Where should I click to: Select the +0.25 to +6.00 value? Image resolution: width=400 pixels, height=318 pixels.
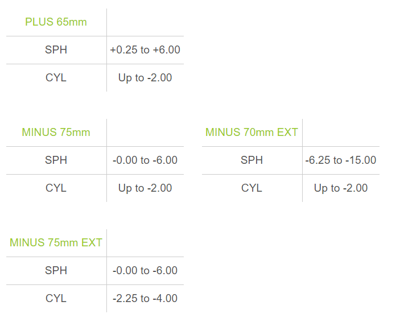(145, 49)
